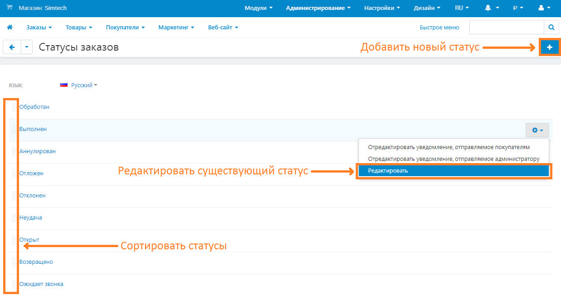Choose edit notification sent to administrator
Screen dimensions: 561x295
click(x=453, y=159)
